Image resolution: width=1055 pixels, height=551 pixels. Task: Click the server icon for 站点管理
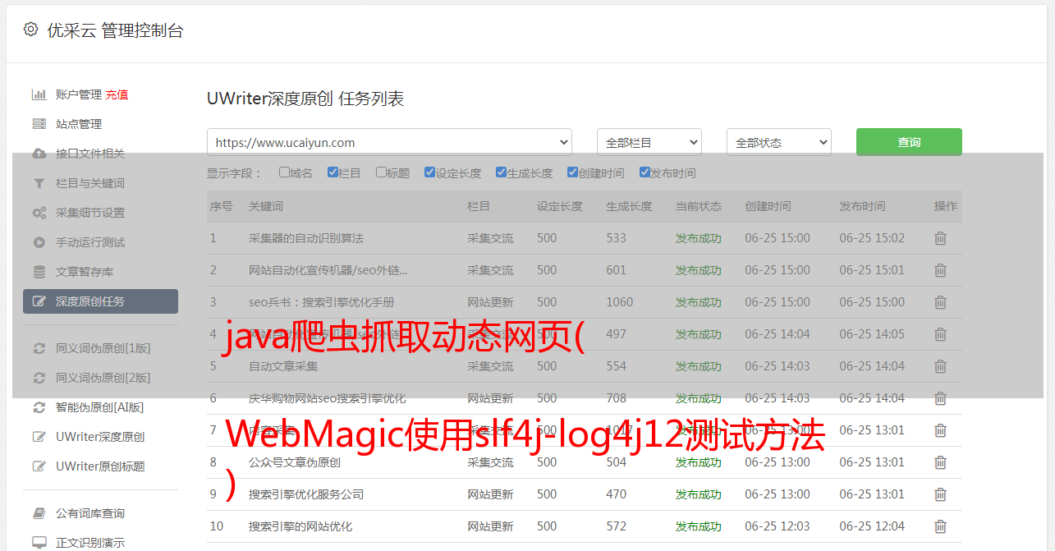point(39,124)
